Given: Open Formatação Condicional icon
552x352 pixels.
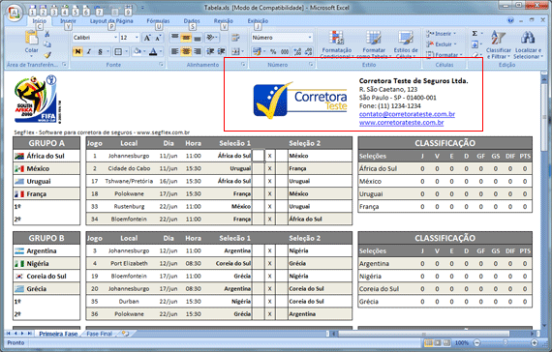Looking at the screenshot, I should coord(336,39).
